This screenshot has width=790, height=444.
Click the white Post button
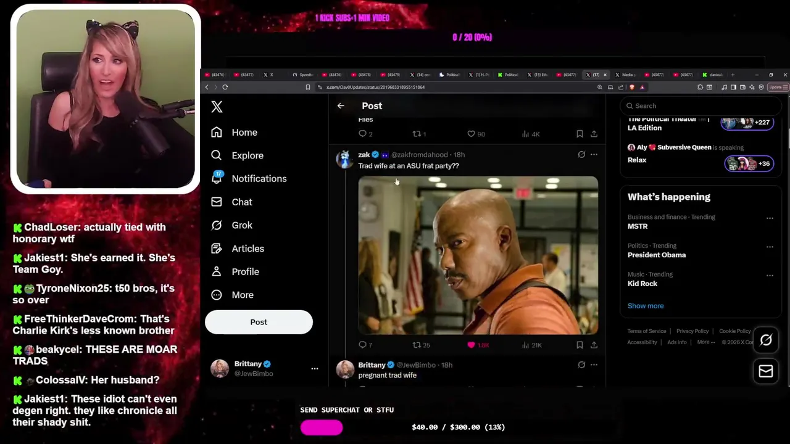coord(259,323)
